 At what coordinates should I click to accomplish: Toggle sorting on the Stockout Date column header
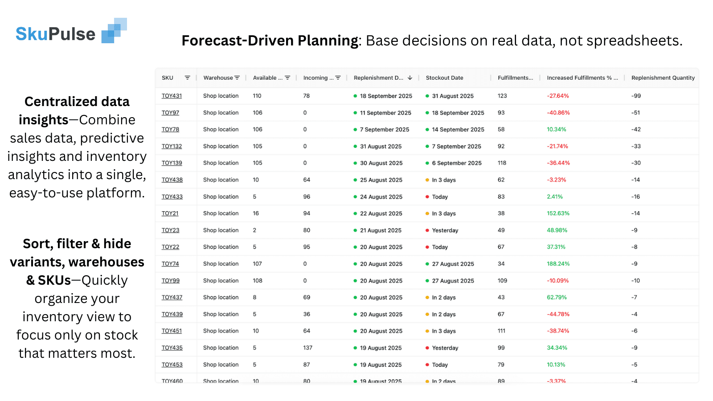(444, 78)
